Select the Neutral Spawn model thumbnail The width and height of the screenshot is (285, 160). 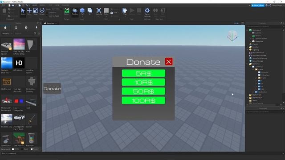point(6,44)
